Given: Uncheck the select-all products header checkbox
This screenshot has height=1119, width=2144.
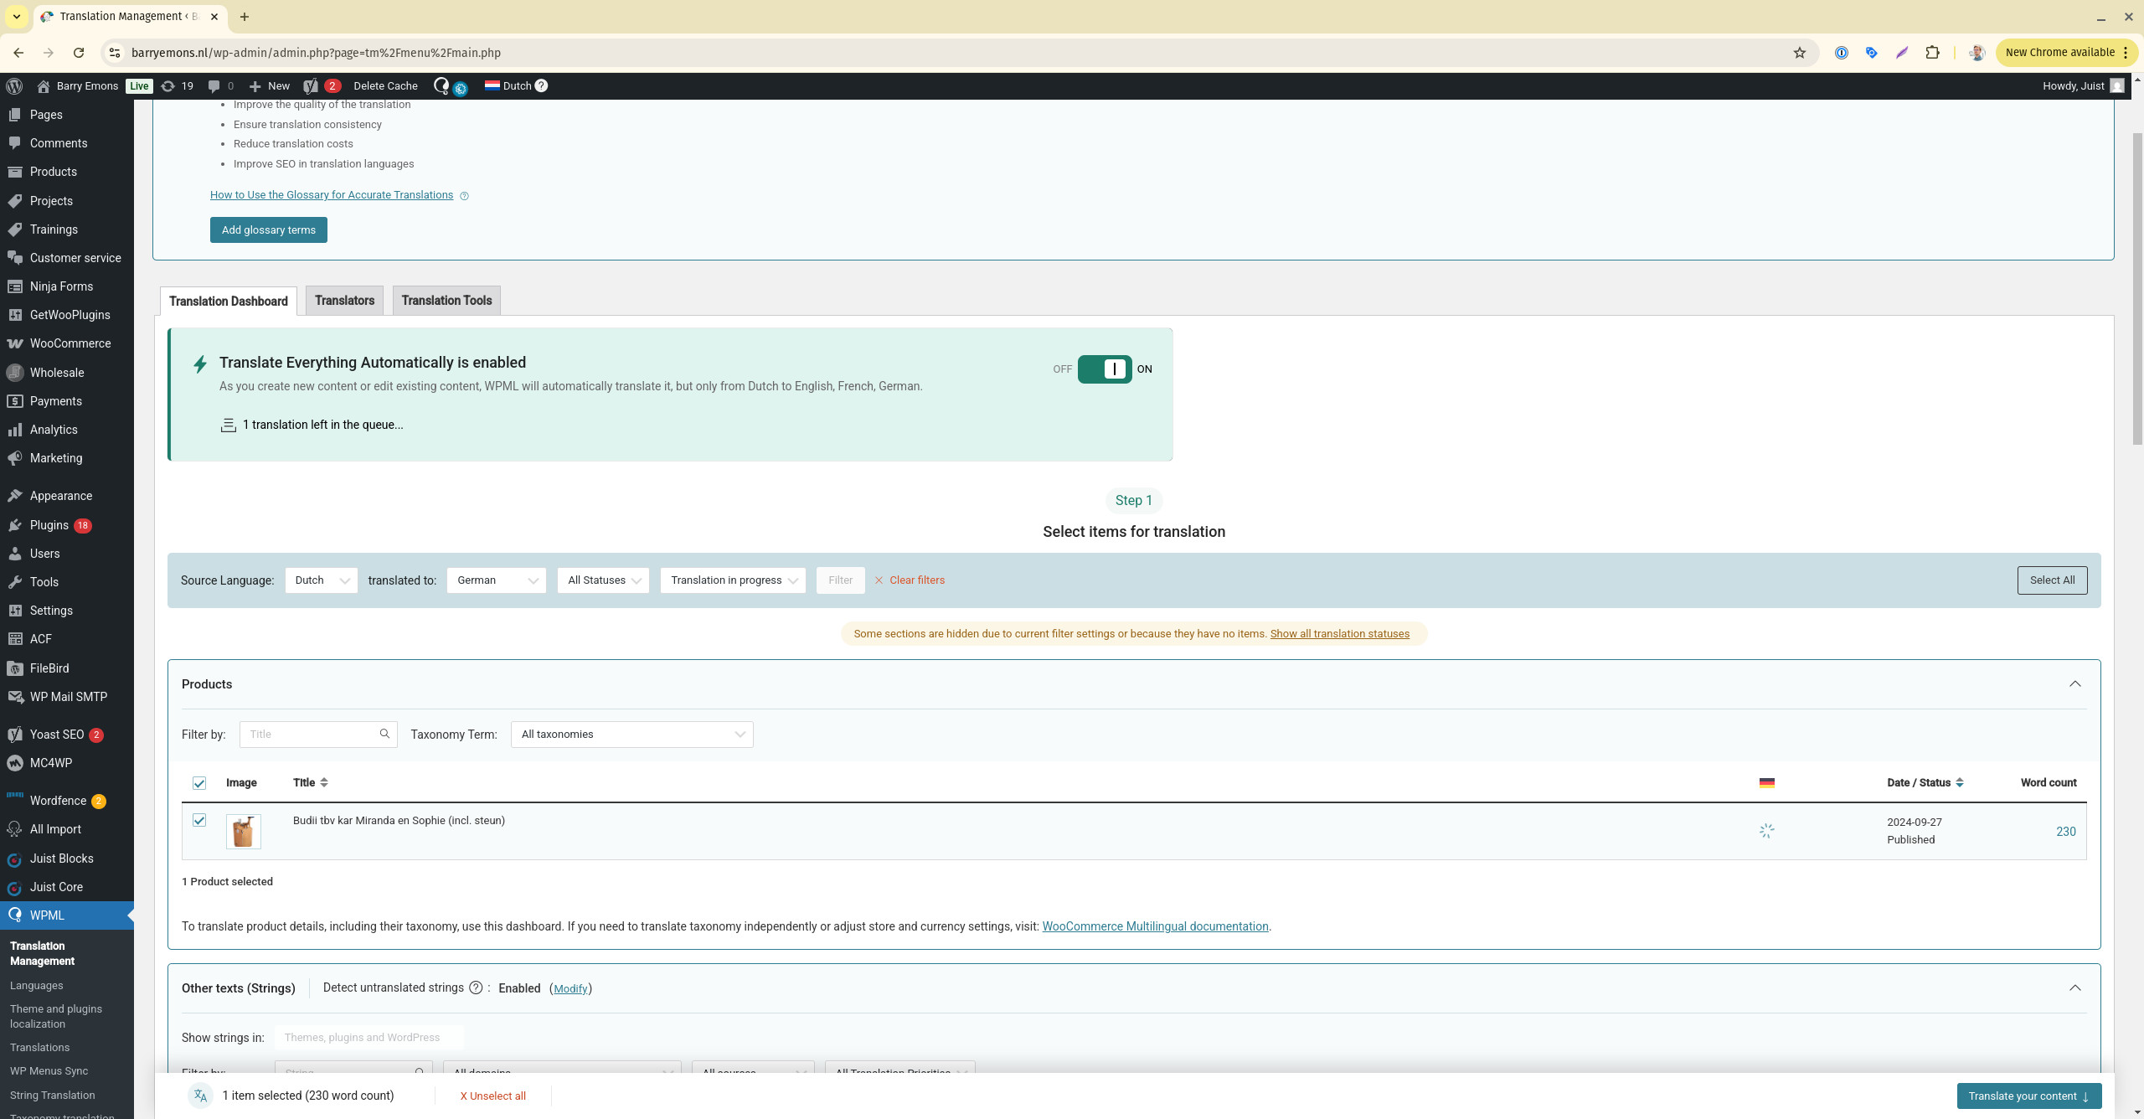Looking at the screenshot, I should coord(199,783).
